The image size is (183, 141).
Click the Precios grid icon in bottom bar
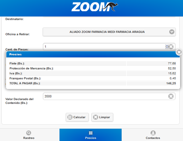(90, 133)
